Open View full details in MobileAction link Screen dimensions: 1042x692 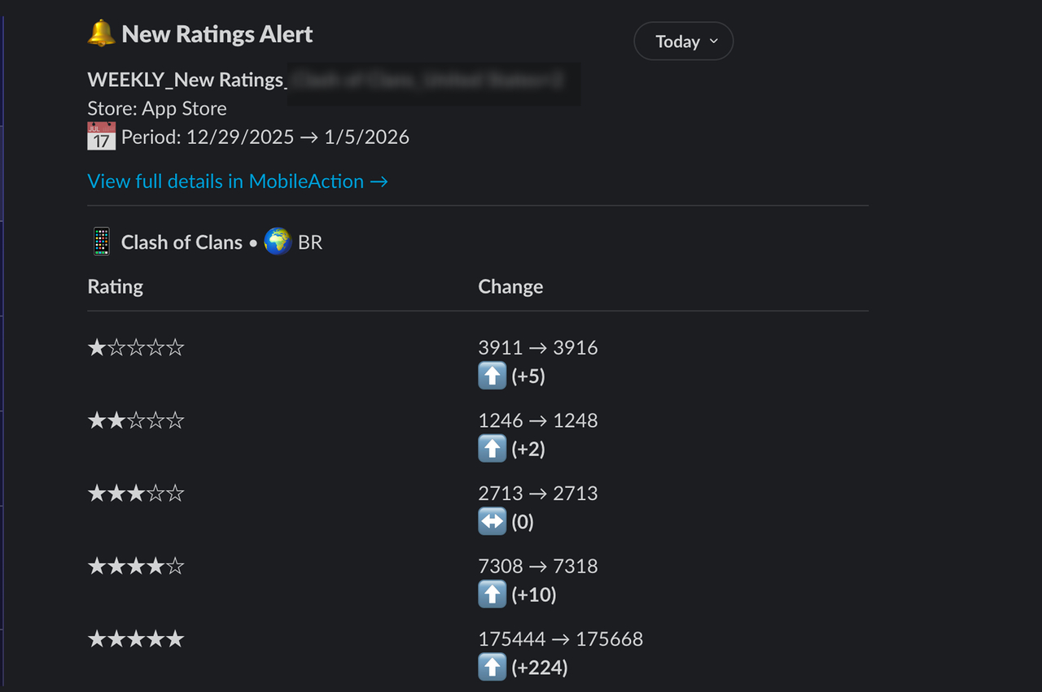pyautogui.click(x=237, y=181)
